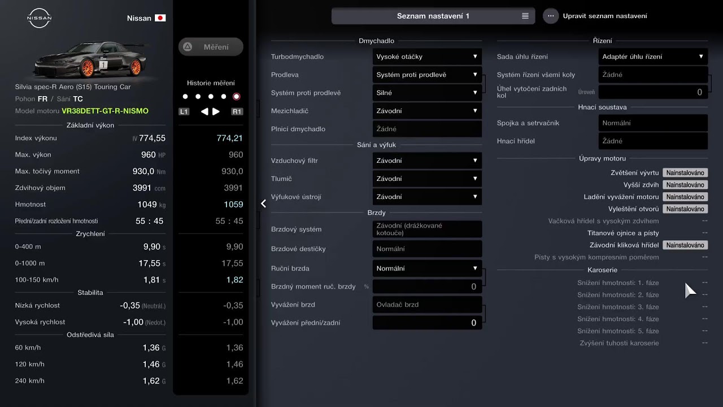Viewport: 723px width, 407px height.
Task: Select the first measurement history dot
Action: pyautogui.click(x=185, y=97)
